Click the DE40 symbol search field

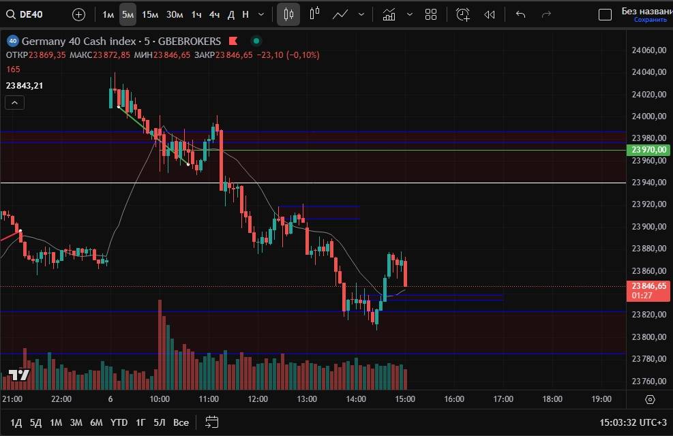coord(31,14)
